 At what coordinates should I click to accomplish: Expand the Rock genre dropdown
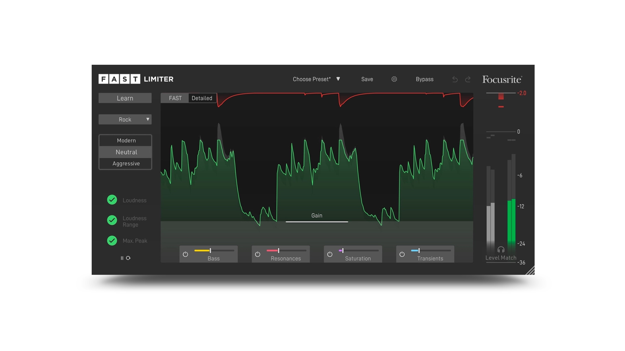coord(125,119)
